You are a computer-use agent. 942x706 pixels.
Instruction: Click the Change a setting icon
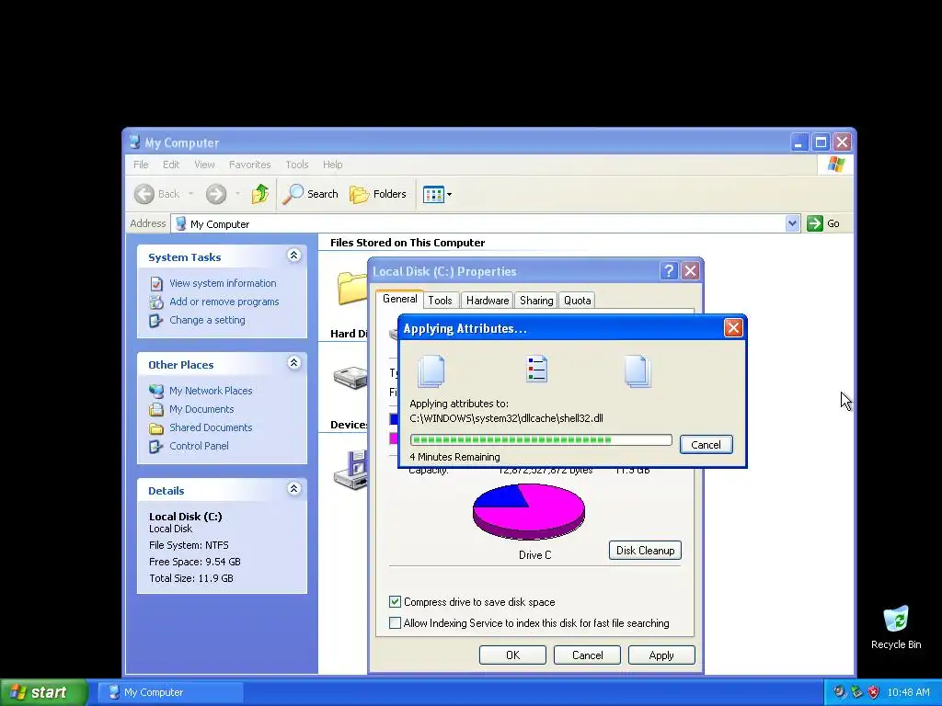point(156,321)
